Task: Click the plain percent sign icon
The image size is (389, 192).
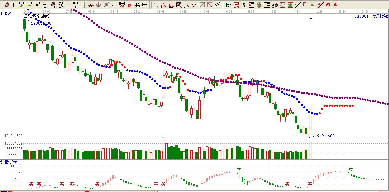Action: [244, 5]
